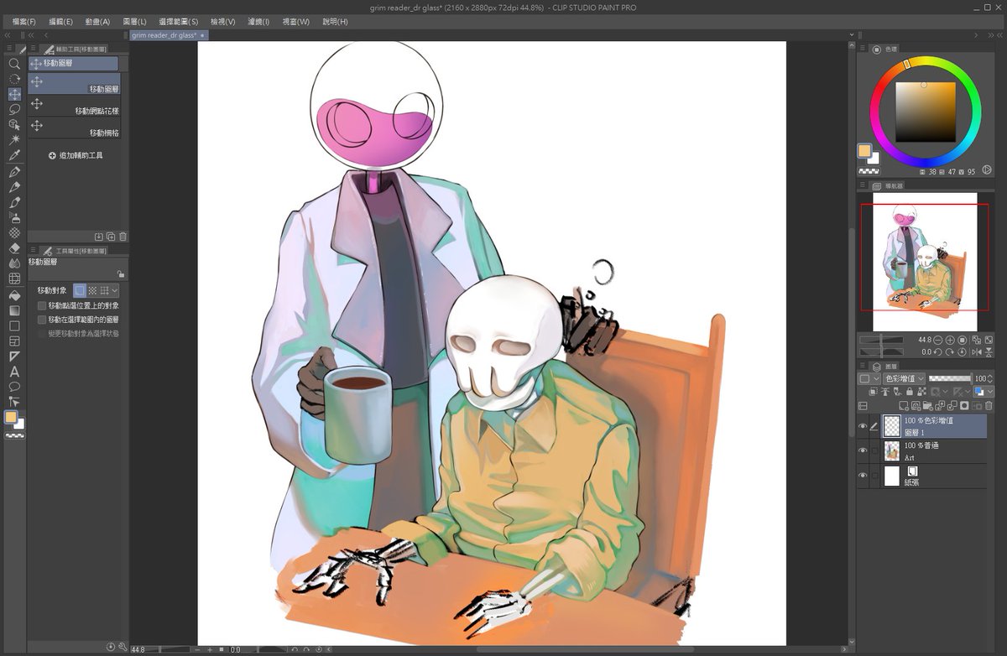Adjust the layer opacity slider
This screenshot has width=1007, height=656.
tap(949, 379)
